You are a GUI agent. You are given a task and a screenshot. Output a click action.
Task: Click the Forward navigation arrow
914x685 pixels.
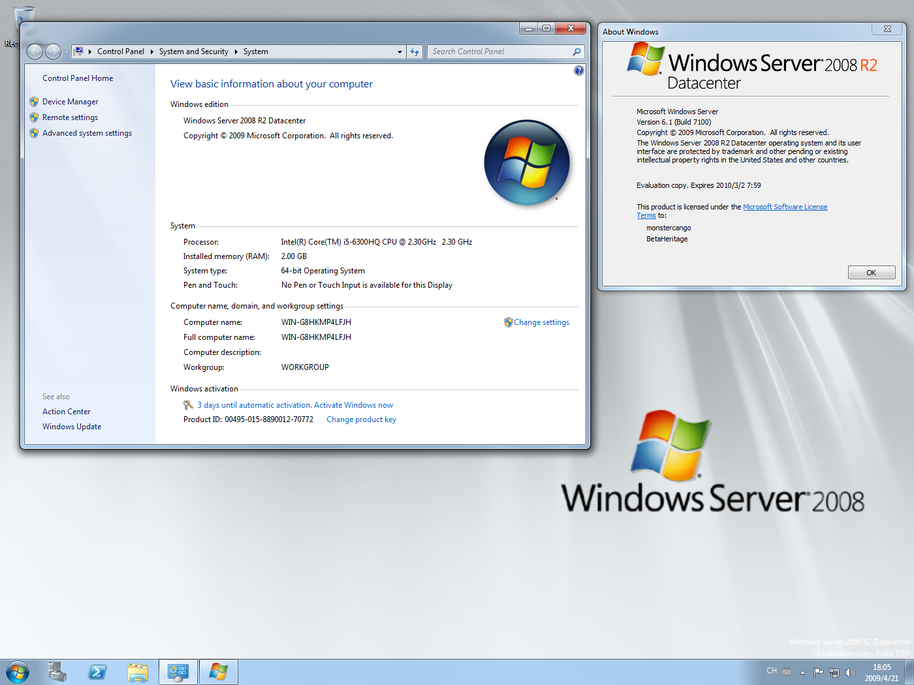click(x=54, y=52)
